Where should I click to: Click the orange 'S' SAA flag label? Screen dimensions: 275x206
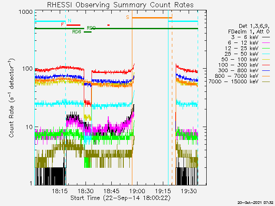coord(128,17)
